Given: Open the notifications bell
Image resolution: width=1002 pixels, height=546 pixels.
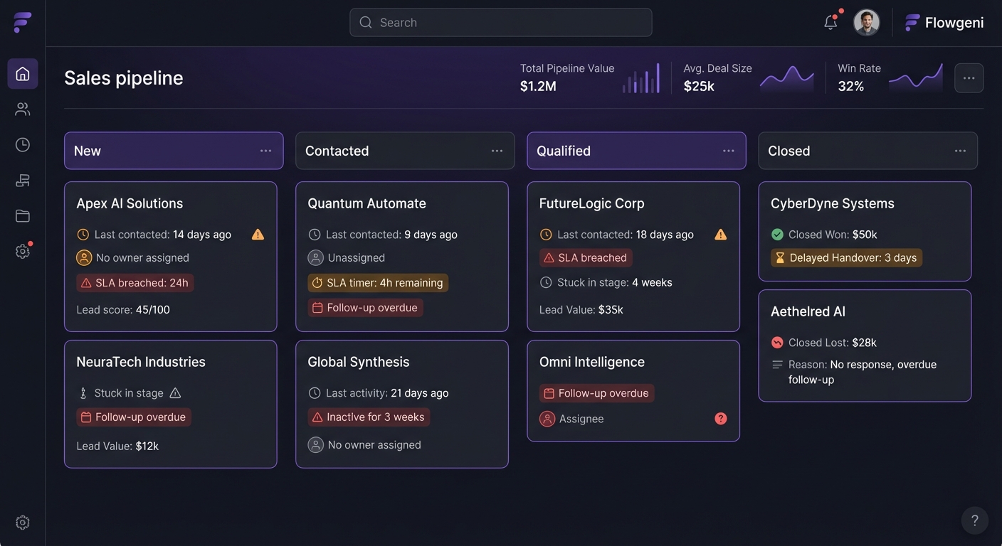Looking at the screenshot, I should point(830,22).
